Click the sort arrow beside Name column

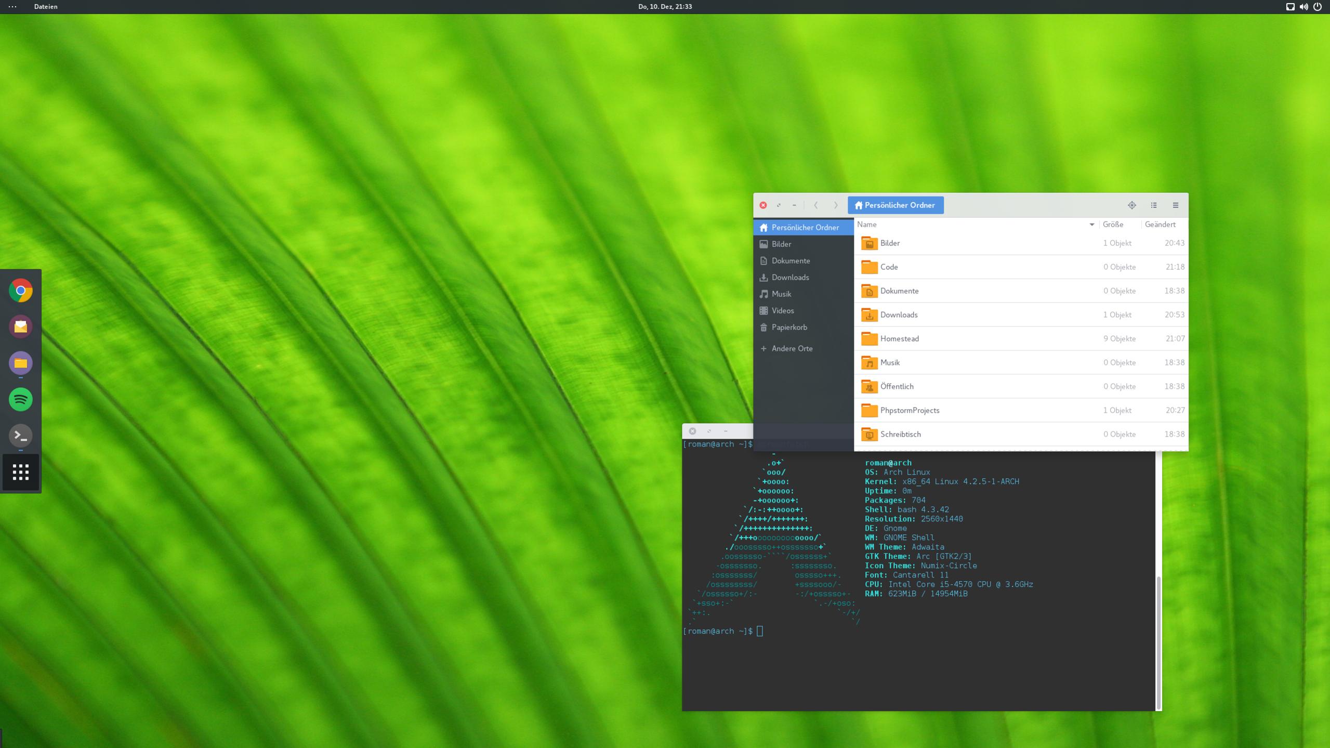(x=1092, y=225)
